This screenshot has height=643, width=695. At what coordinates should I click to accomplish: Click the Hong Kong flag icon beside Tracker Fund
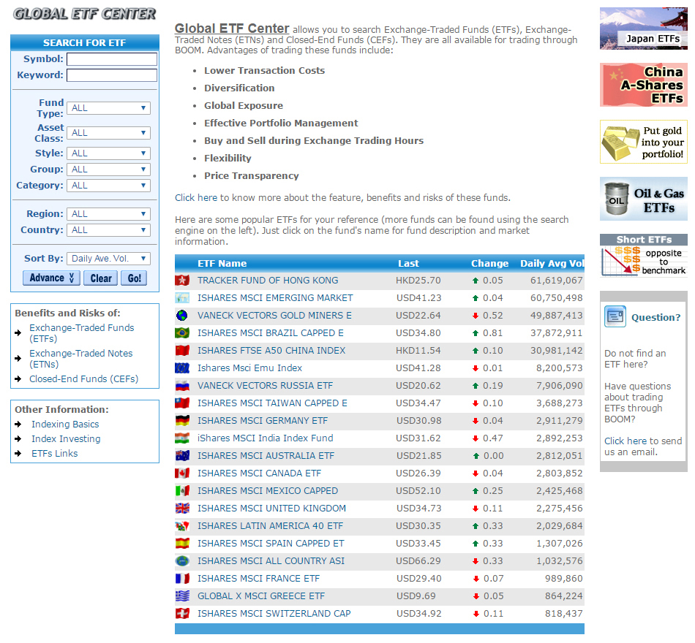coord(182,281)
